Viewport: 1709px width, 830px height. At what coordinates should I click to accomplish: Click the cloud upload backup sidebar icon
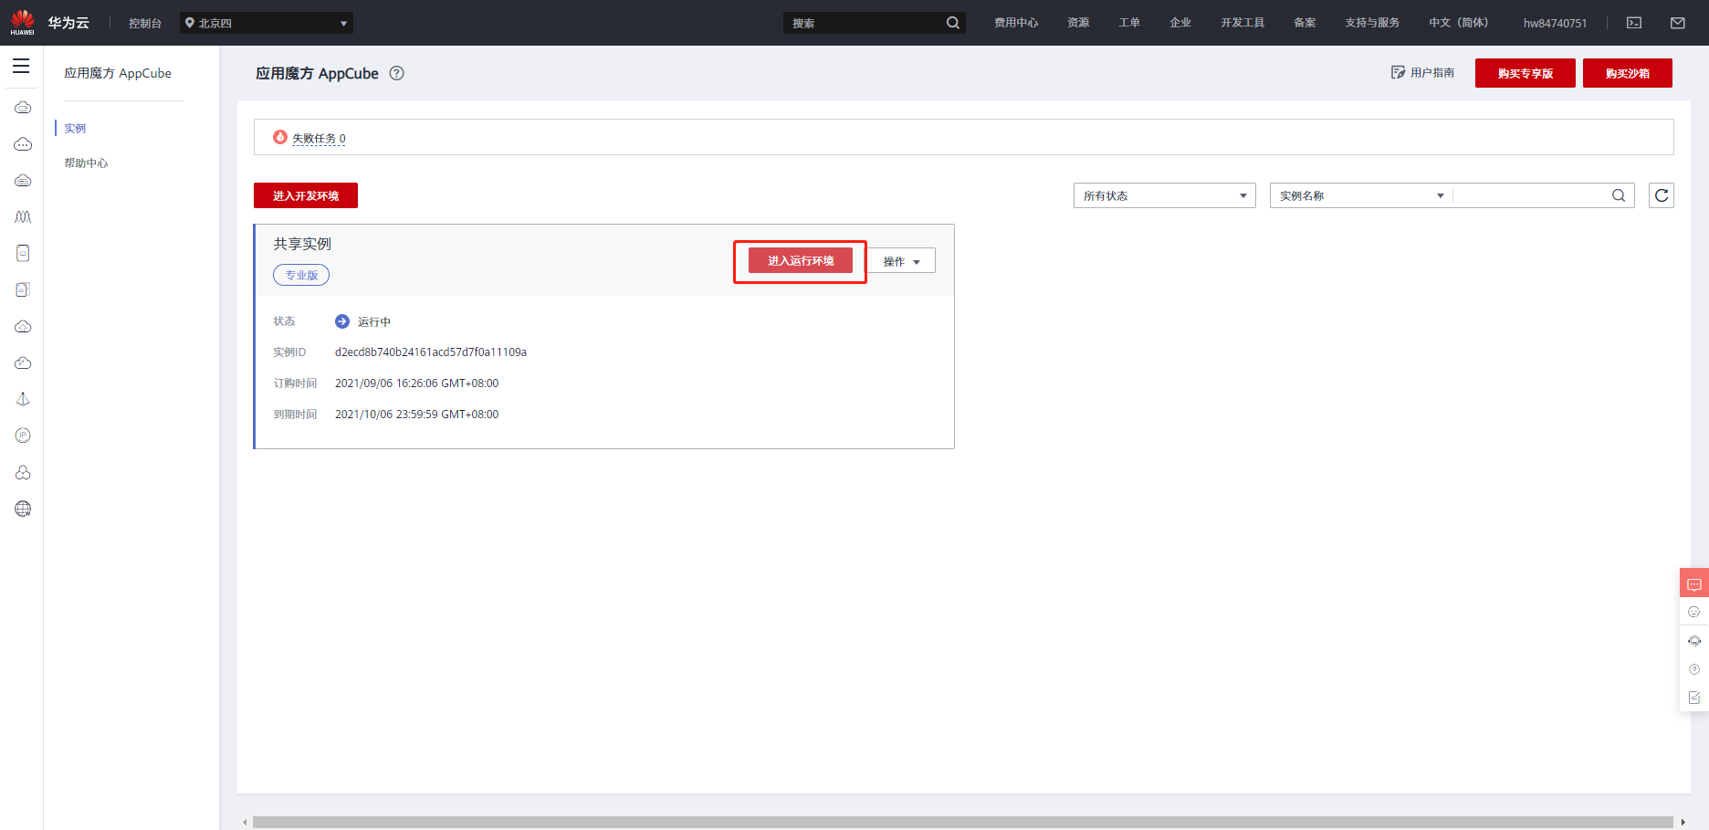tap(23, 326)
